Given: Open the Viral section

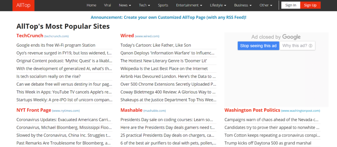Looking at the screenshot, I should [107, 5].
